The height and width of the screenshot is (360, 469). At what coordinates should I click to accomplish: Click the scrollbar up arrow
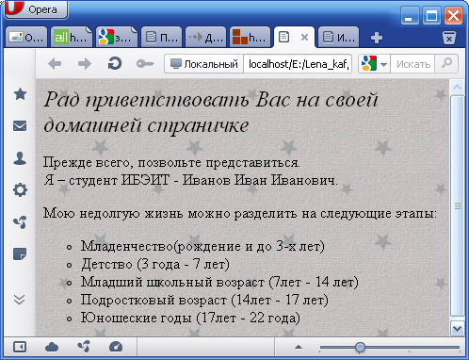click(x=457, y=87)
